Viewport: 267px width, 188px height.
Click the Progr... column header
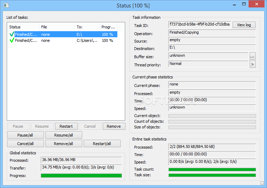(x=108, y=27)
